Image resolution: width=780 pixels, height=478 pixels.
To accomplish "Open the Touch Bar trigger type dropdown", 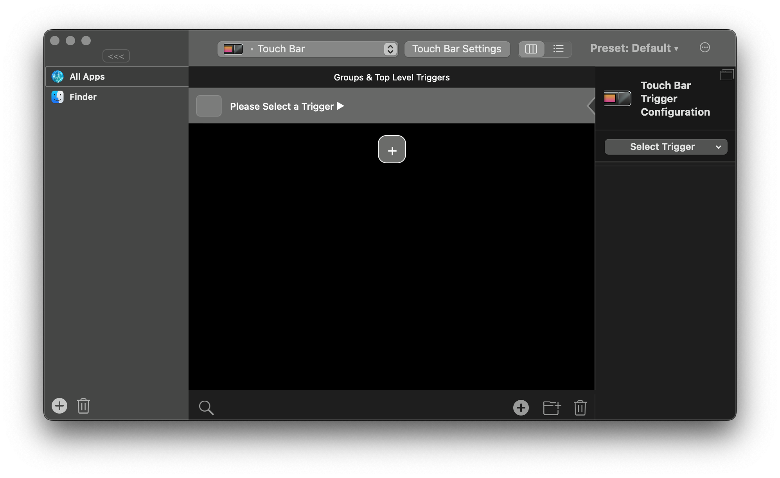I will (308, 49).
